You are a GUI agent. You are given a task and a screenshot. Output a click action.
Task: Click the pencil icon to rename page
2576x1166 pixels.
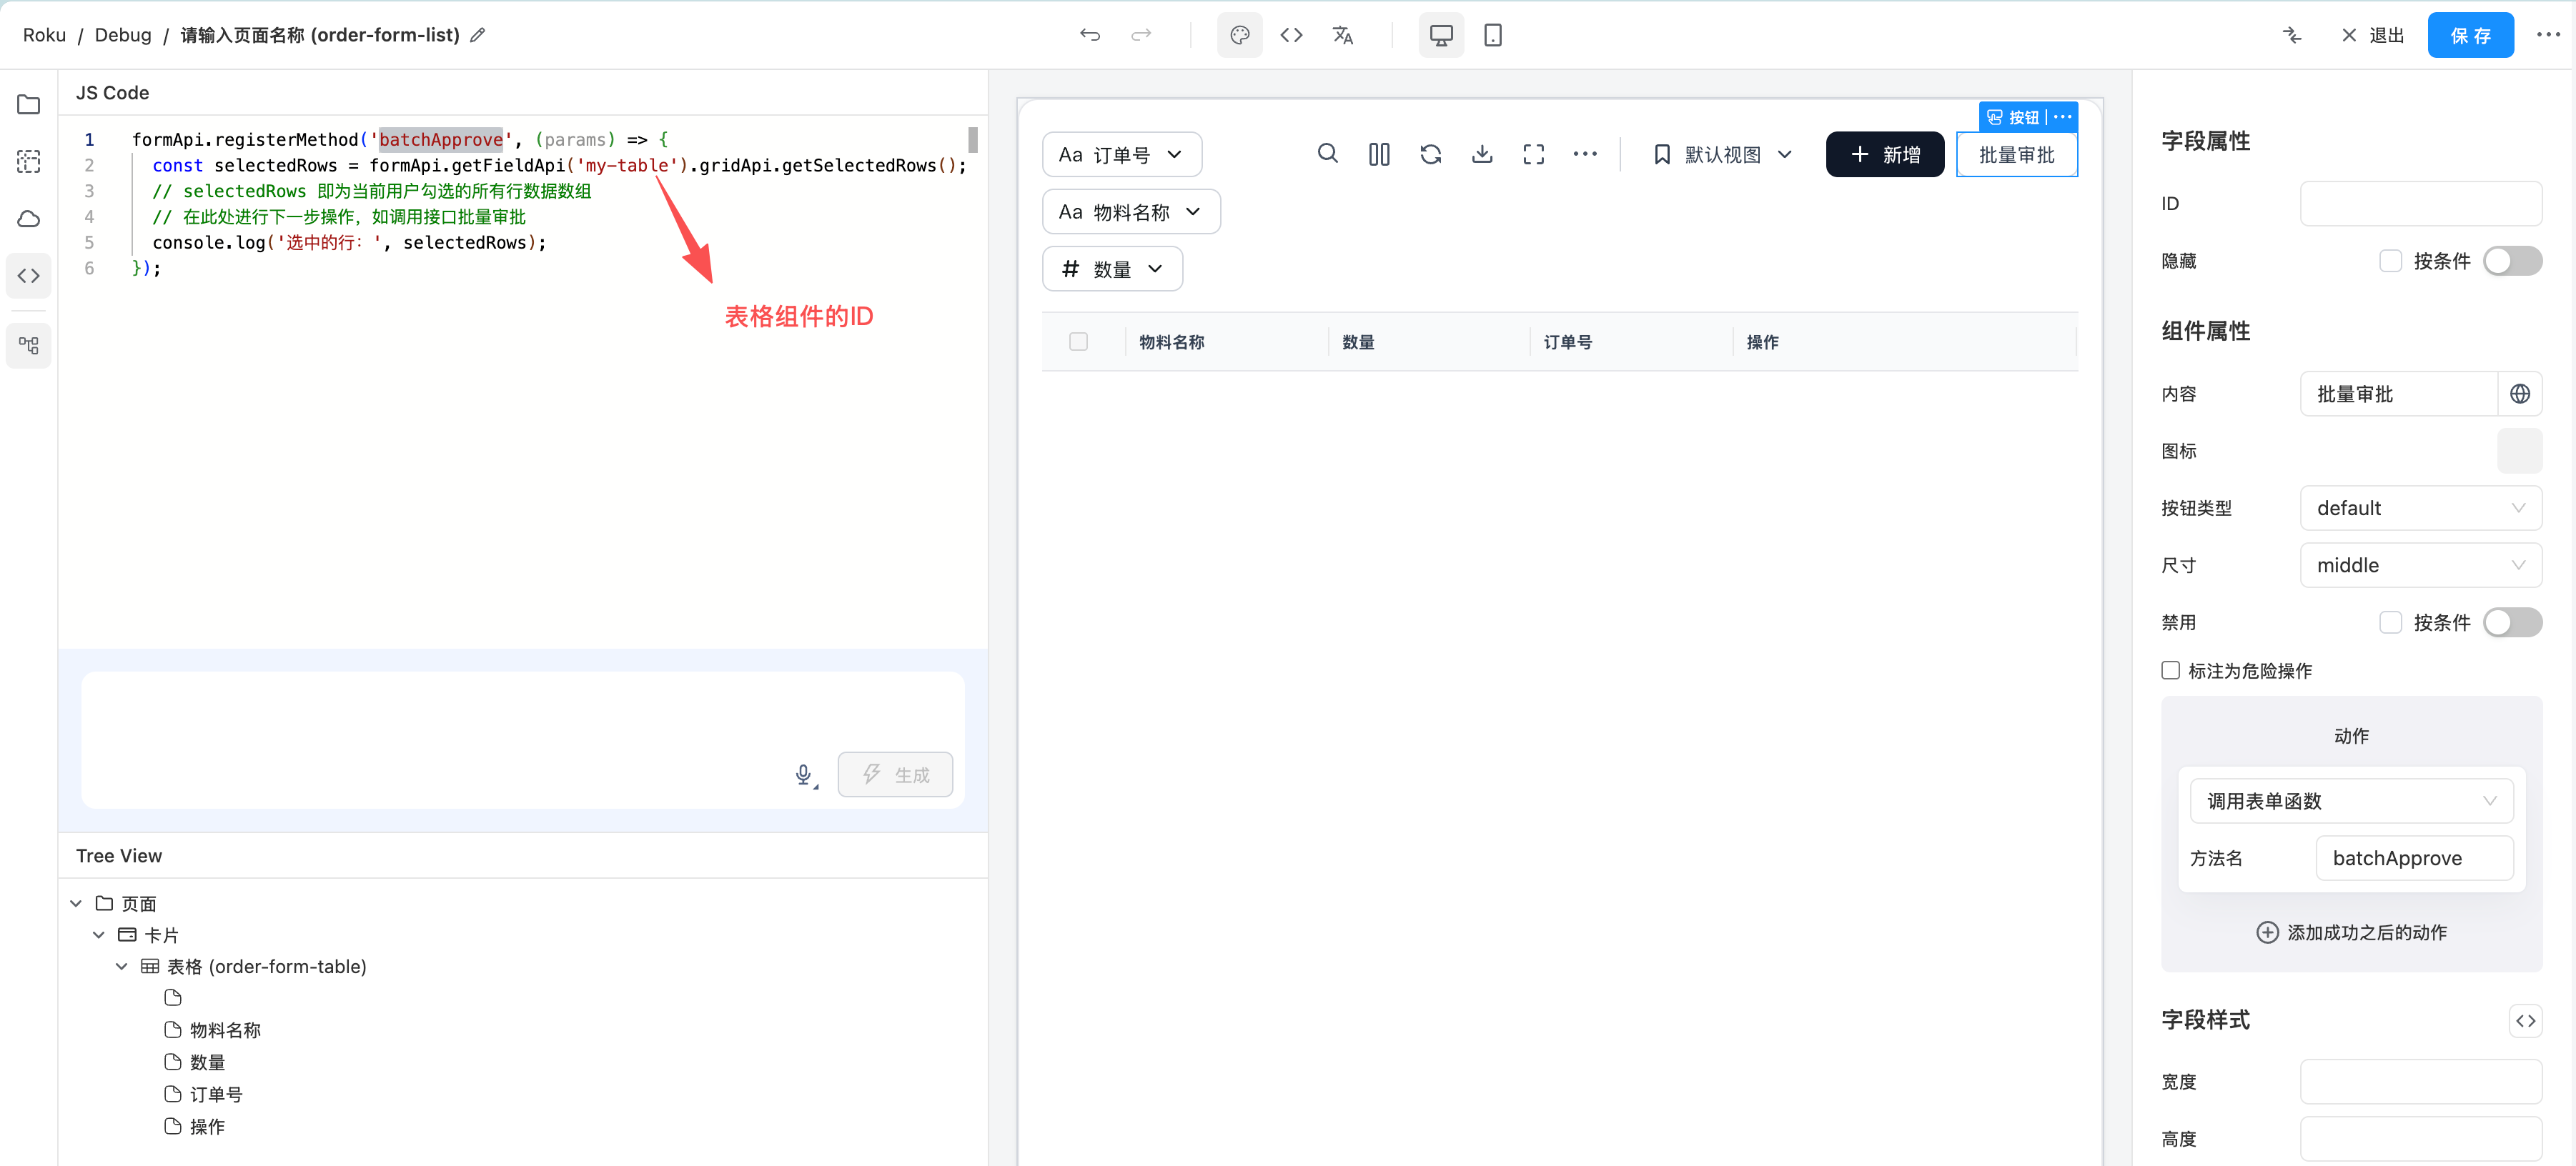pos(478,35)
